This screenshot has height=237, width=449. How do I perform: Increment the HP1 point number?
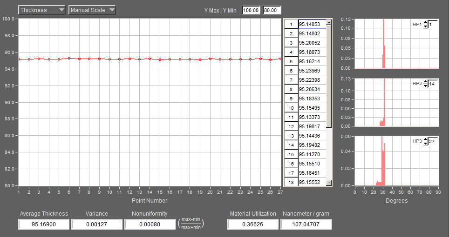pyautogui.click(x=426, y=23)
